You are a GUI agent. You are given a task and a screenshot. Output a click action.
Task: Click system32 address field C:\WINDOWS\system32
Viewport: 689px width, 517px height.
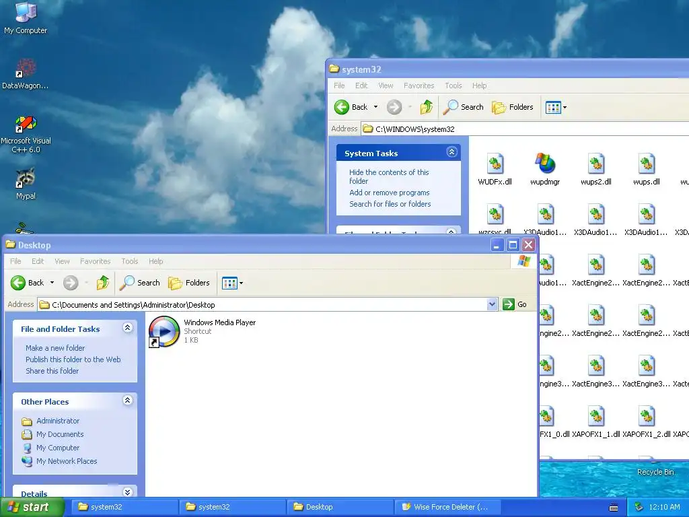[x=525, y=129]
